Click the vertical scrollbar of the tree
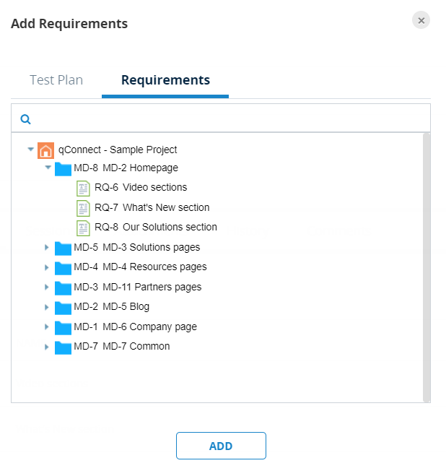 point(427,267)
